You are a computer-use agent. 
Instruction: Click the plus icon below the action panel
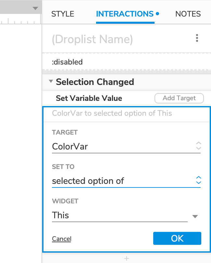click(x=127, y=258)
